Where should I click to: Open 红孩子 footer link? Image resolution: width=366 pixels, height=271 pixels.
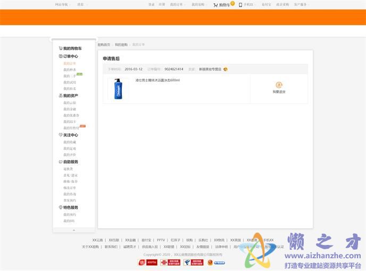click(176, 240)
